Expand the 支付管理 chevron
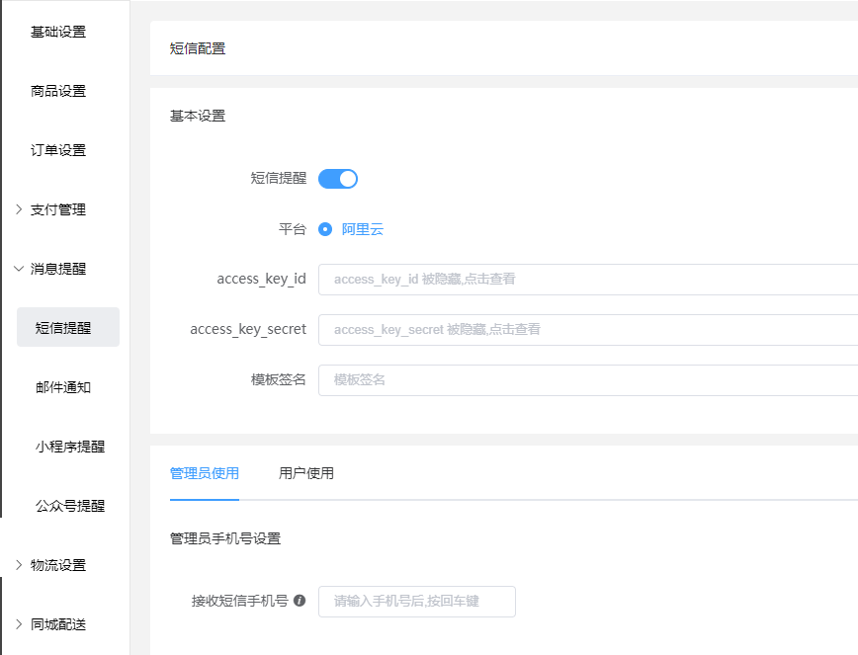This screenshot has width=858, height=655. pyautogui.click(x=19, y=209)
